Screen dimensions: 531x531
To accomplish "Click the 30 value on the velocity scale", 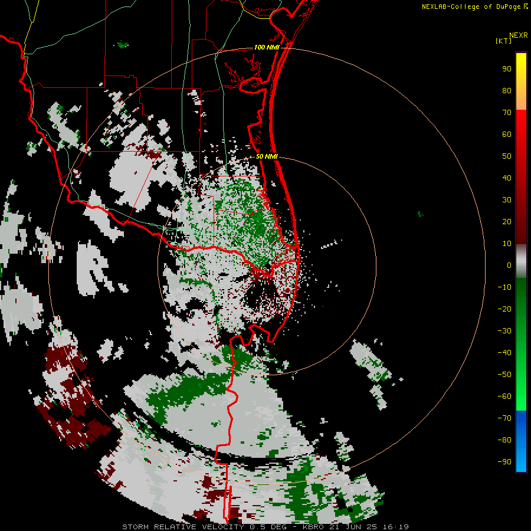I will (507, 200).
